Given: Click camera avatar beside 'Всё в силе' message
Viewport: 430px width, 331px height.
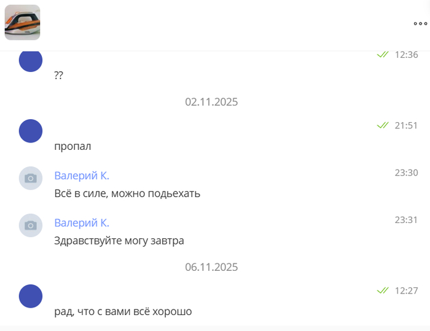Looking at the screenshot, I should (31, 178).
